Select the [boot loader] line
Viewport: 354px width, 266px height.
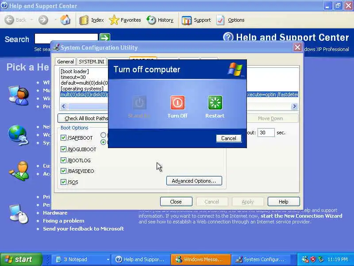[75, 71]
